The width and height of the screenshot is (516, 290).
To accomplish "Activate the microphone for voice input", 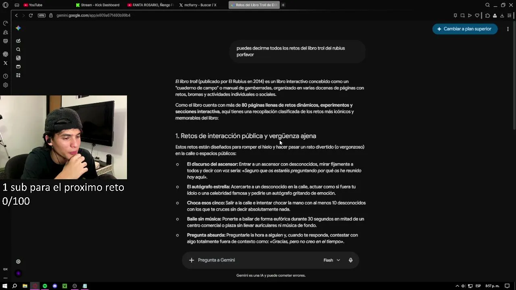I will click(351, 260).
